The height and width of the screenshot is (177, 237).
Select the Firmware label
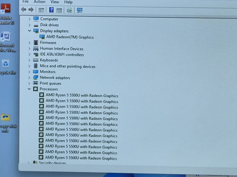(48, 43)
